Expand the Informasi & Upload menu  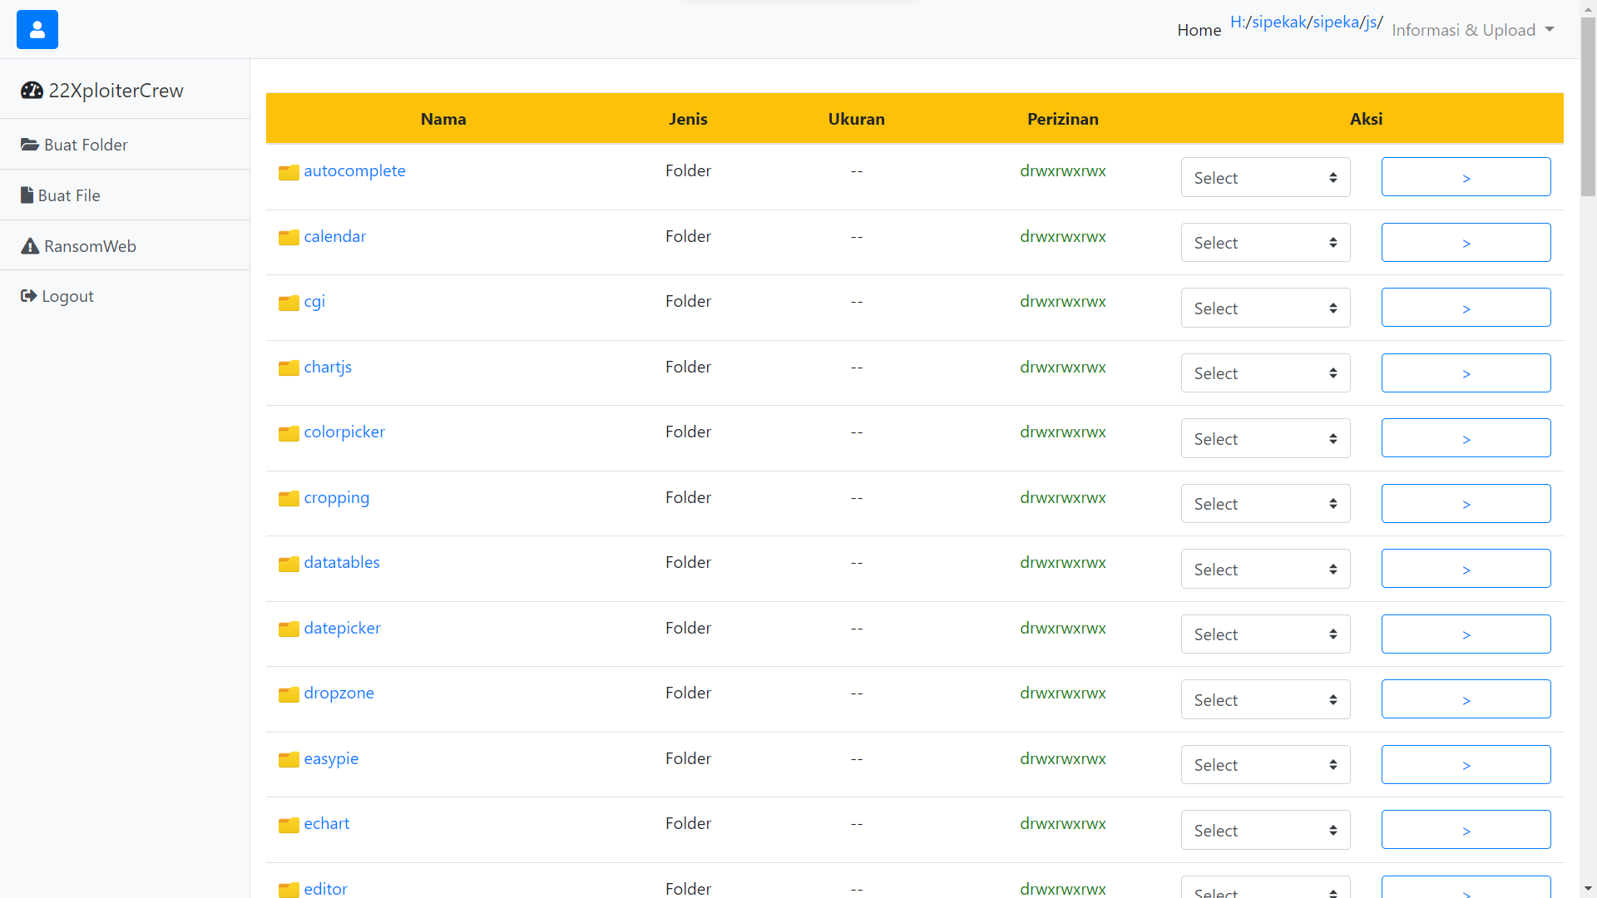point(1472,30)
